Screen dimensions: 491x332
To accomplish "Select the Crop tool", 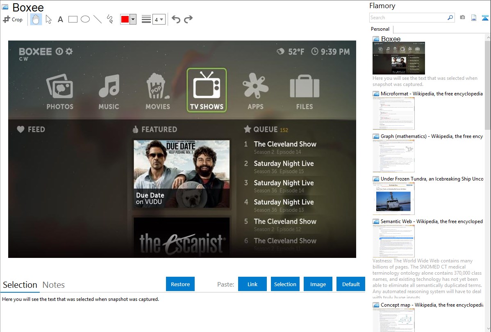I will pyautogui.click(x=13, y=19).
